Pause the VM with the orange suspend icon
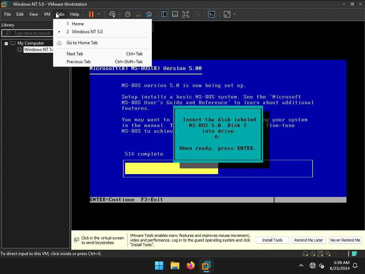Image resolution: width=365 pixels, height=274 pixels. point(91,14)
